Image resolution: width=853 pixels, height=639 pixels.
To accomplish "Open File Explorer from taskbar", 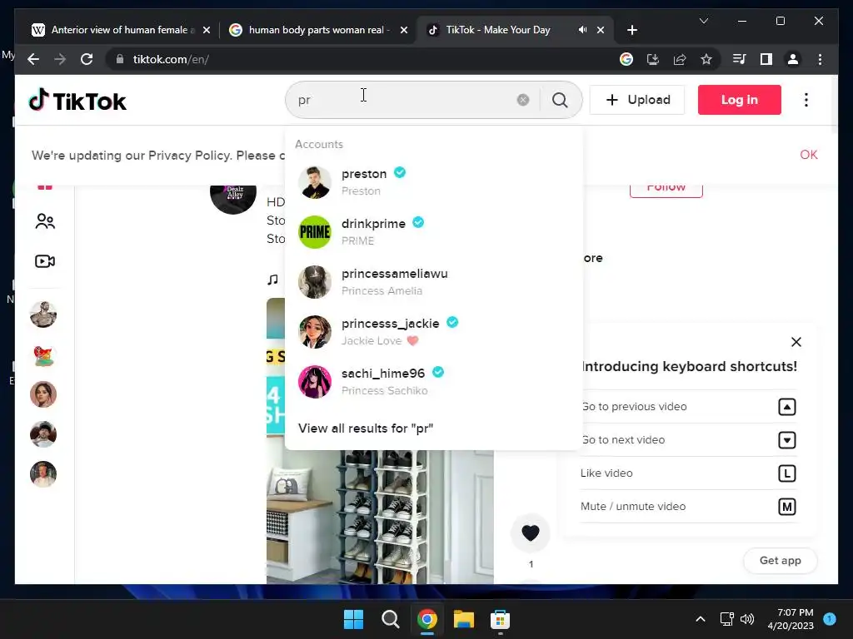I will click(464, 619).
